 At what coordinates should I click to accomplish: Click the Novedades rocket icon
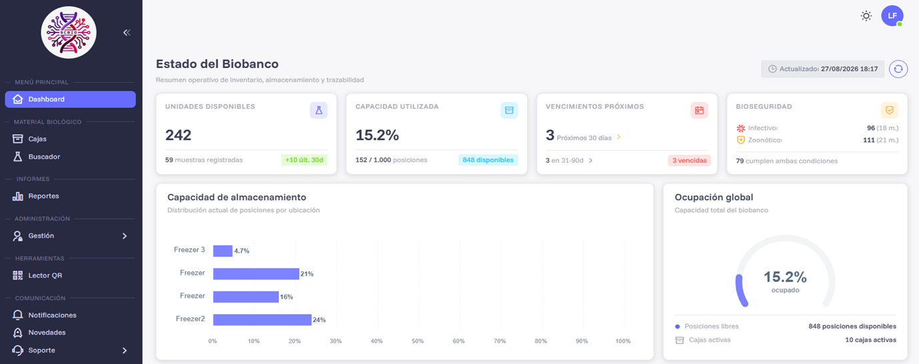[x=18, y=332]
